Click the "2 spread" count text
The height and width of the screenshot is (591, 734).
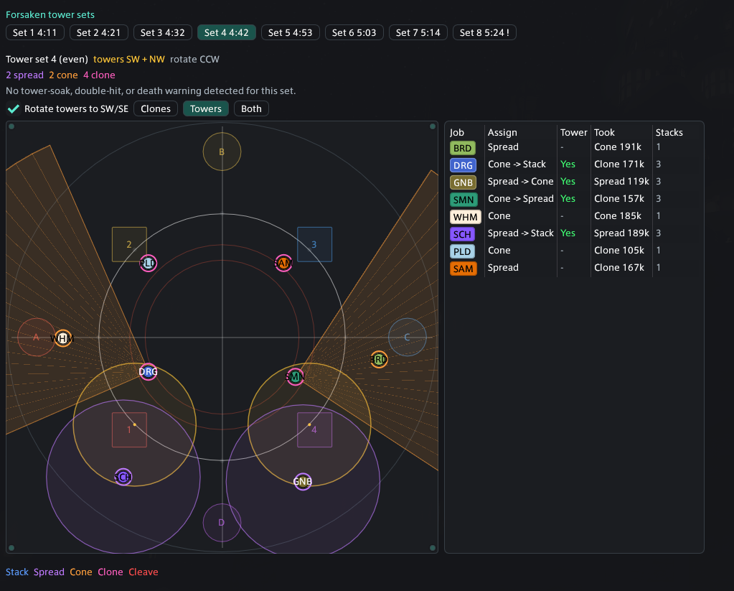point(24,75)
